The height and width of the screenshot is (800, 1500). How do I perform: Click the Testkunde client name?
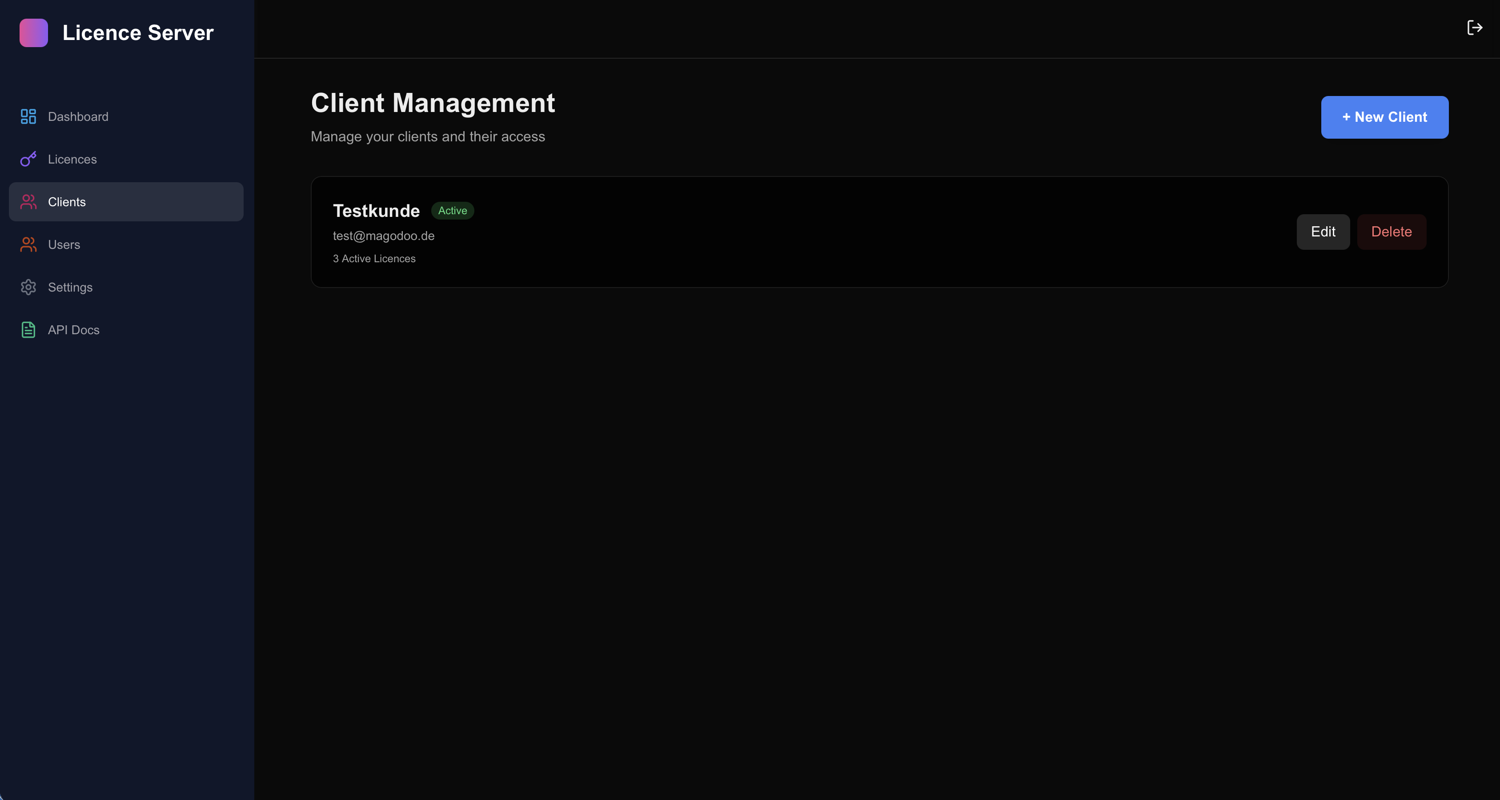coord(376,211)
